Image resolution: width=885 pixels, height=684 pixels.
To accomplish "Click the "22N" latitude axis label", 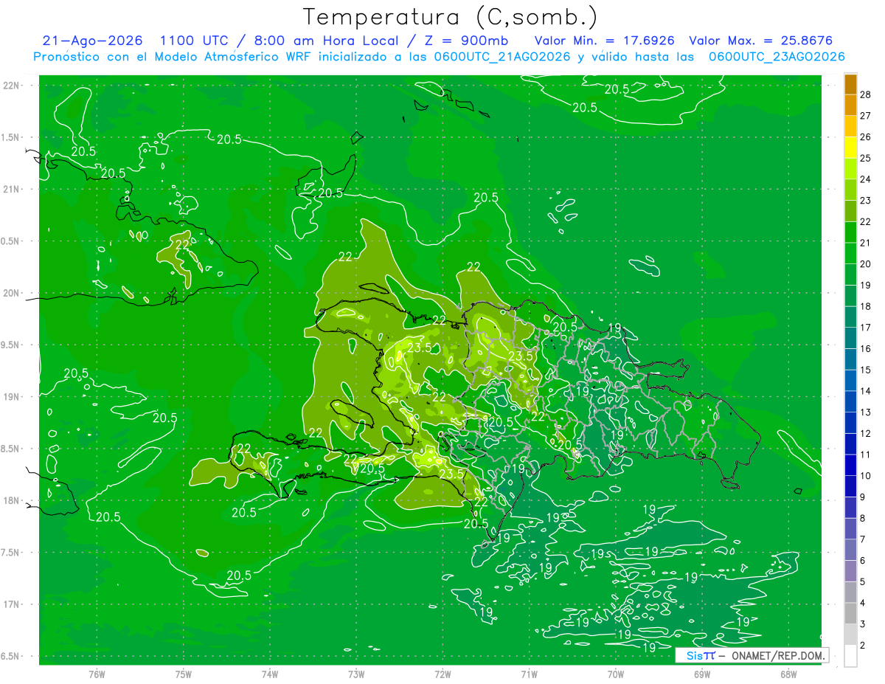I will click(13, 86).
